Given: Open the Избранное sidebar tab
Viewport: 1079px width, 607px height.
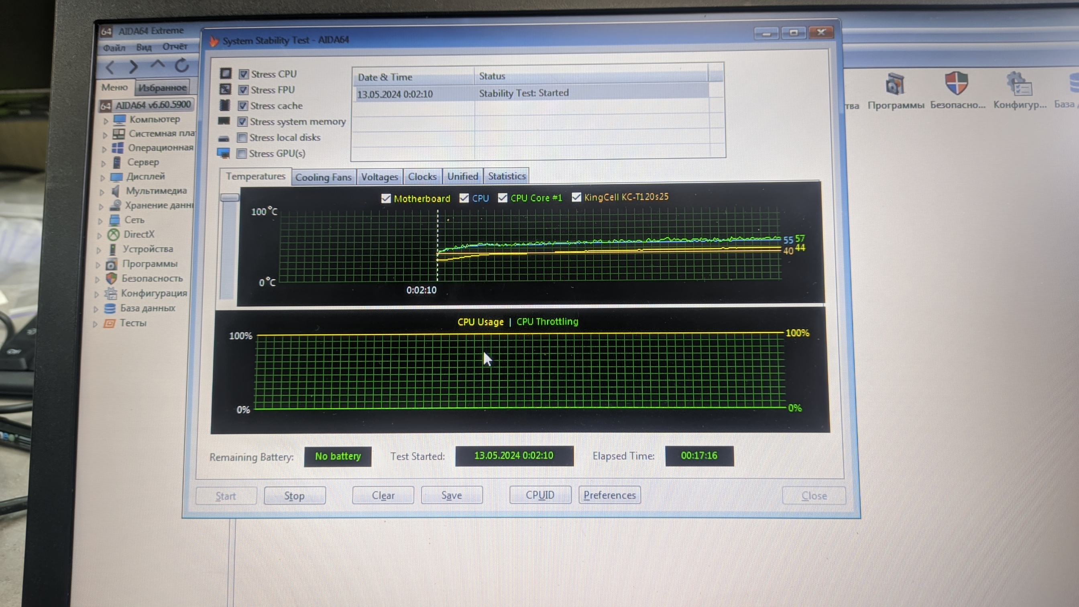Looking at the screenshot, I should 163,88.
